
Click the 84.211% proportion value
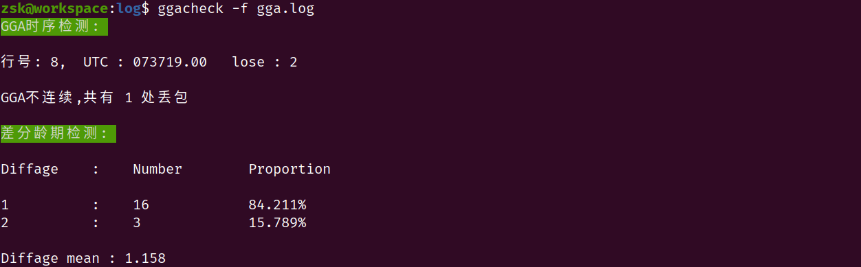pyautogui.click(x=277, y=205)
